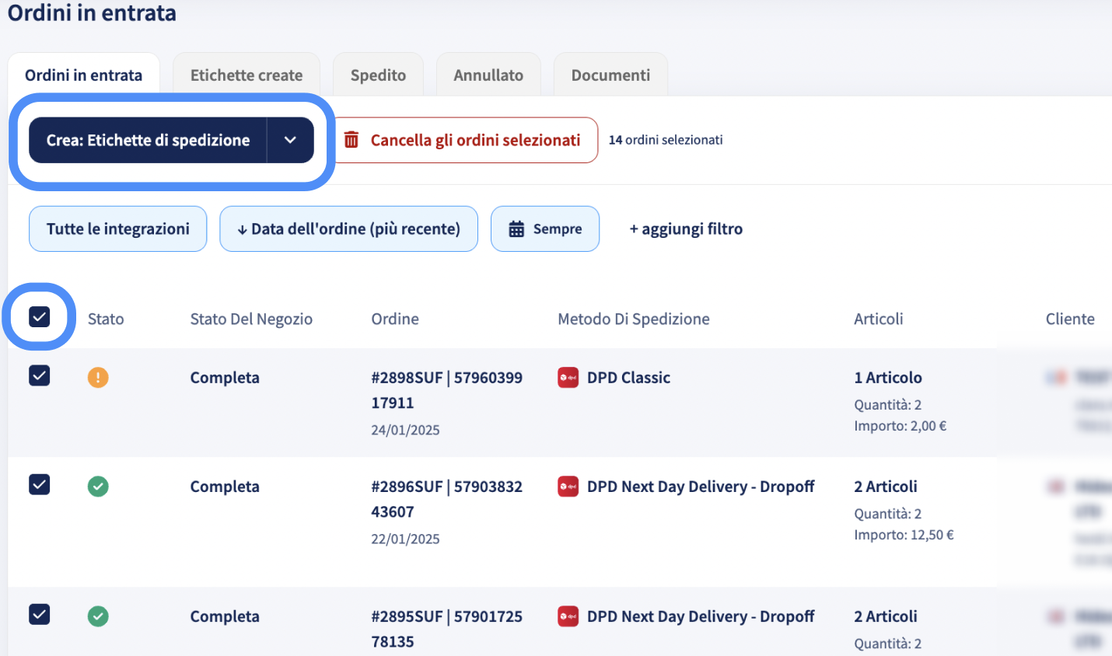
Task: Click Completa status for order #2898SUF
Action: tap(225, 378)
